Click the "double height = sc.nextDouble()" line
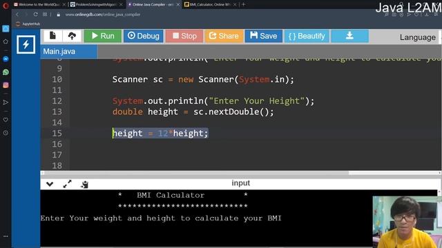Screen dimensions: 442x248 point(193,112)
